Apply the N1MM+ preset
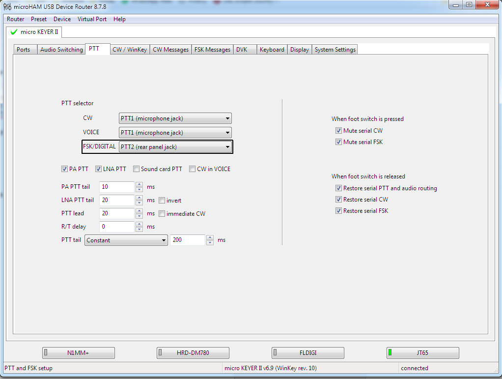The image size is (502, 379). [78, 352]
